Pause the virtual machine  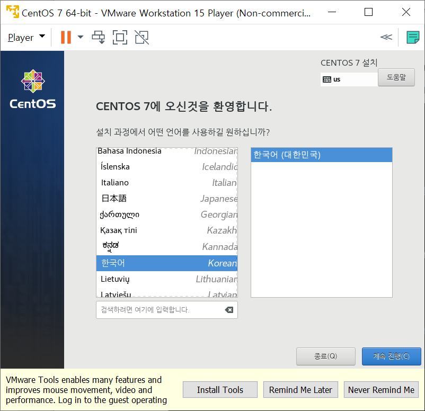[66, 37]
